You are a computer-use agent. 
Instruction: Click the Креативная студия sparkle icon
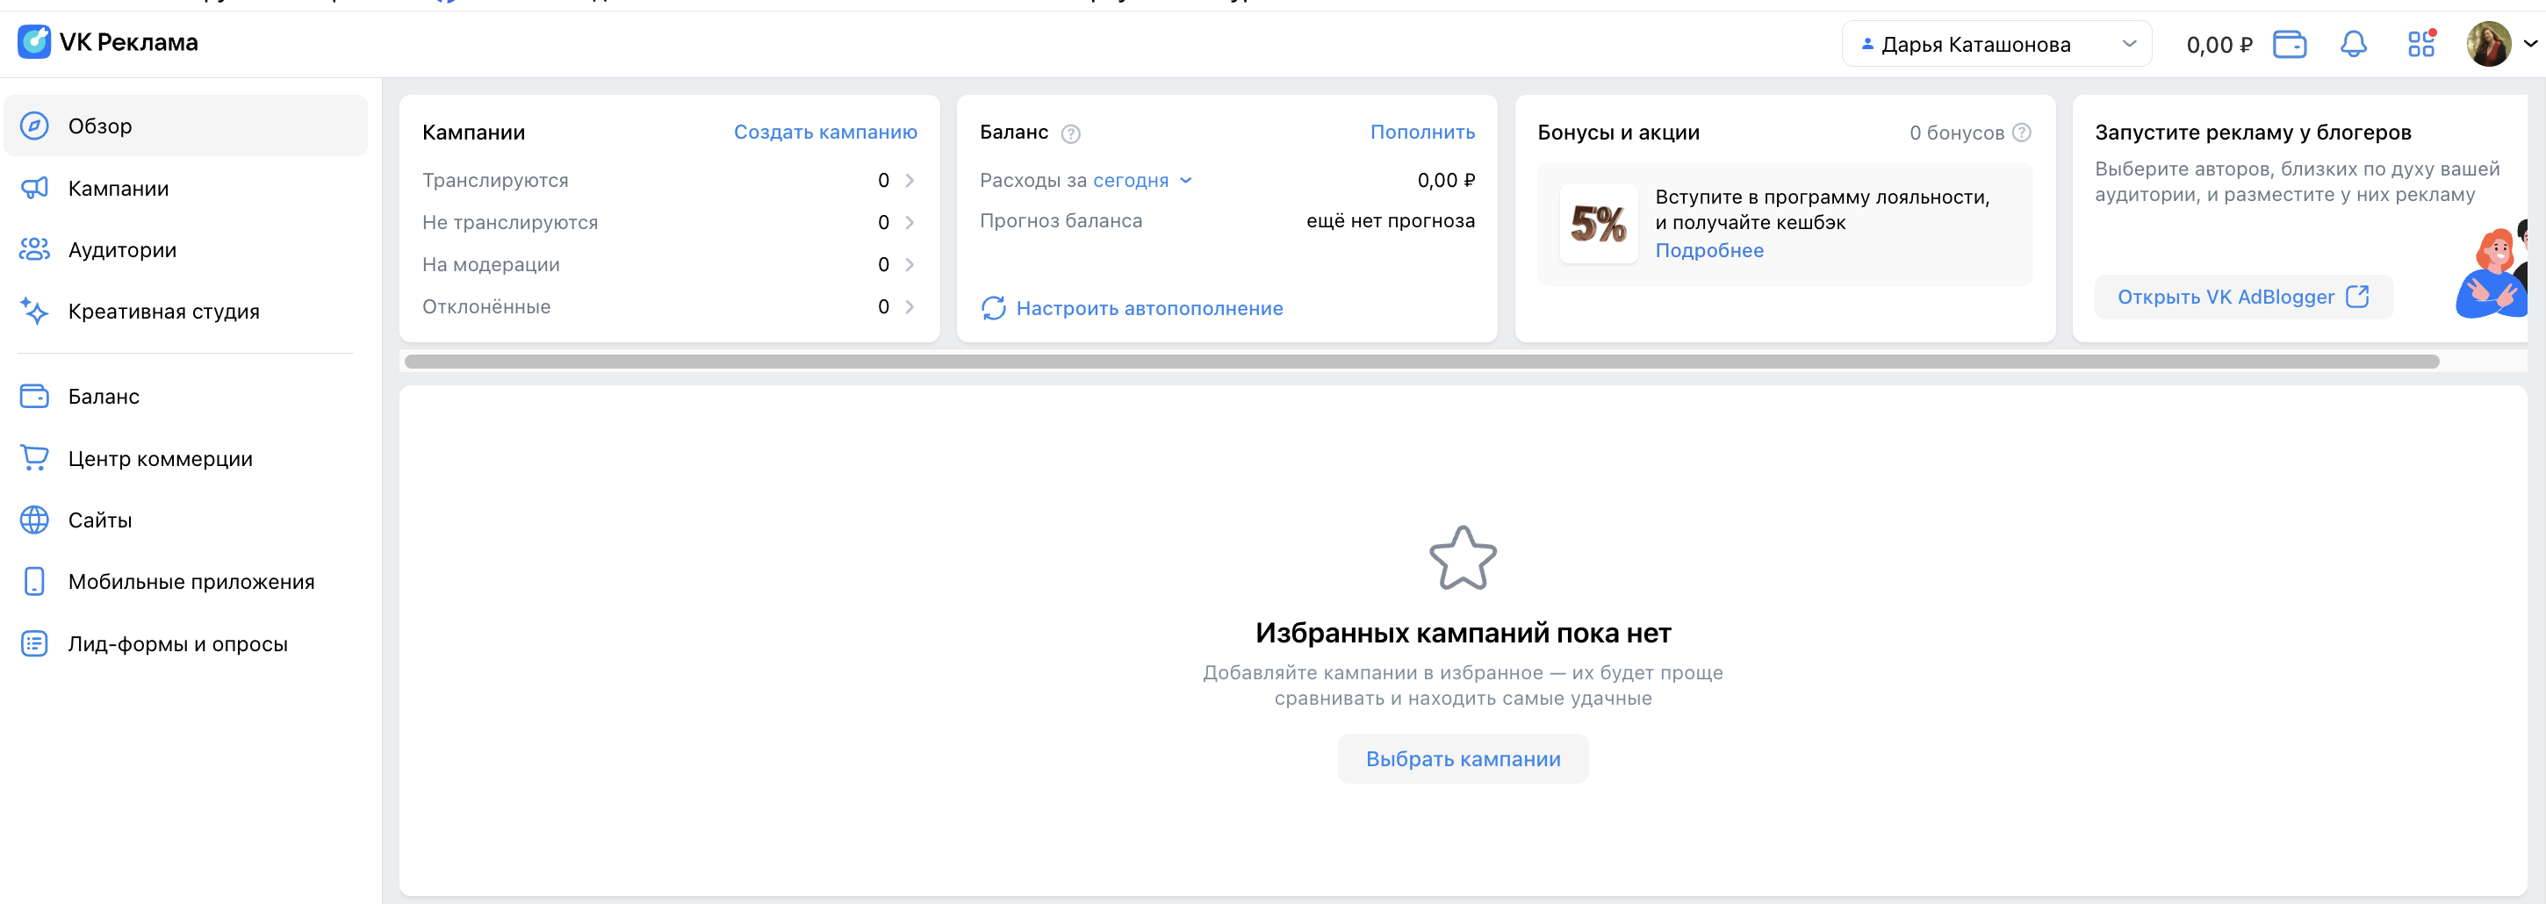tap(34, 312)
